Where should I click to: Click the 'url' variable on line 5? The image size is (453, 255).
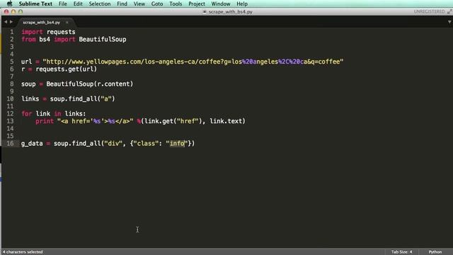tap(26, 62)
